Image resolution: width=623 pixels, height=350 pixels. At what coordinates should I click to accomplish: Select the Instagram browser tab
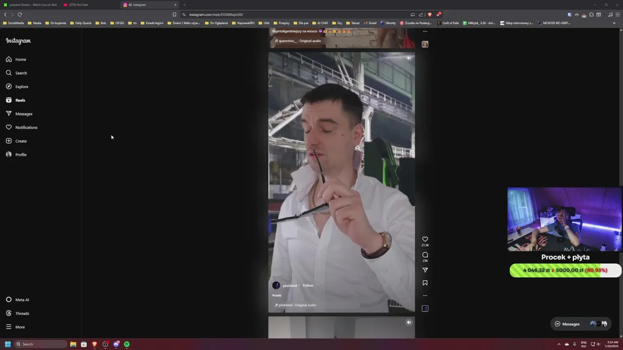150,5
